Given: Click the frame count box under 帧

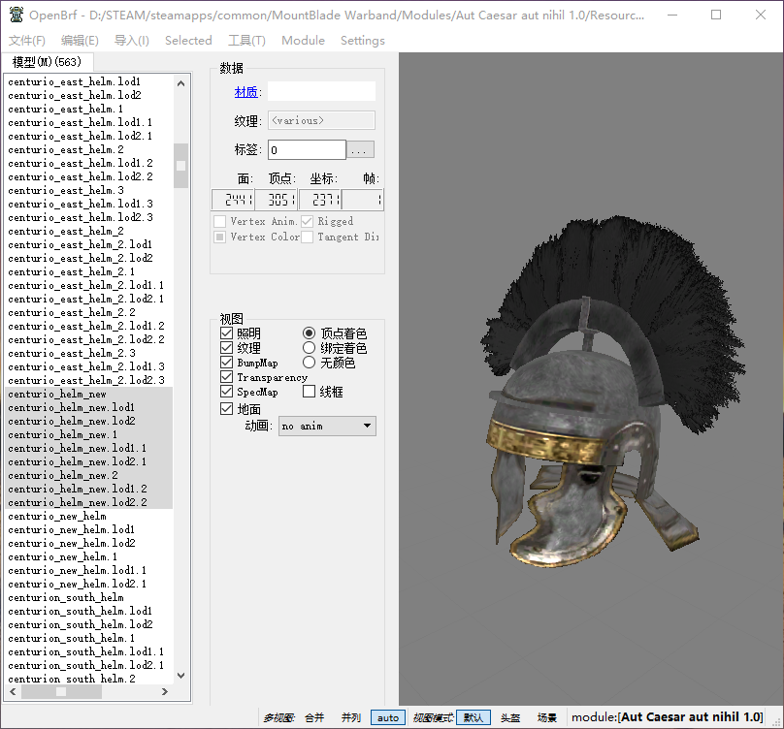Looking at the screenshot, I should [x=363, y=200].
